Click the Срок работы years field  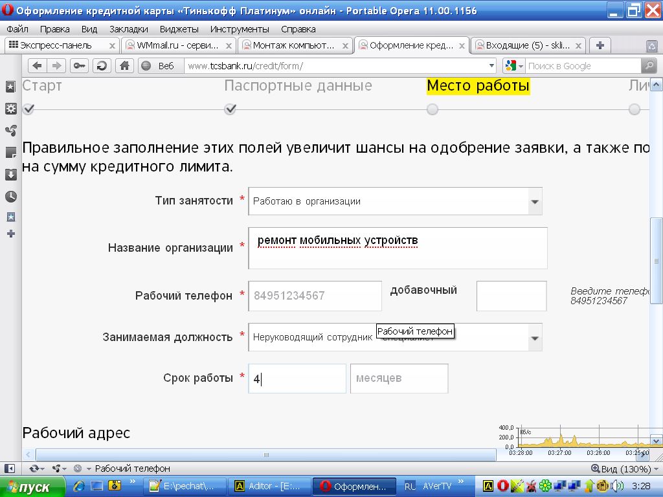[297, 379]
